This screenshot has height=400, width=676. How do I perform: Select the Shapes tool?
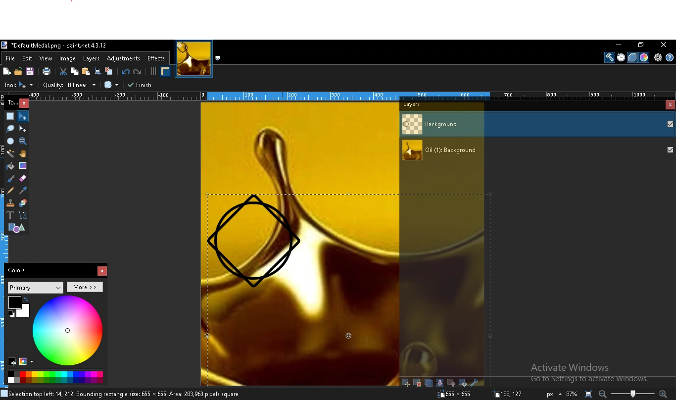click(16, 228)
